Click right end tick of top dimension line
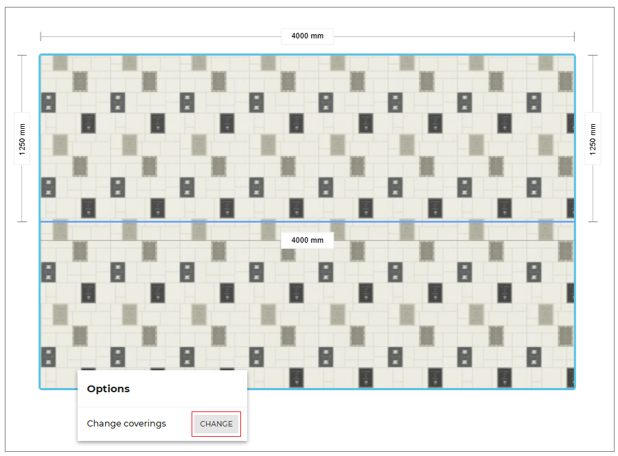Screen dimensions: 618x456 tap(574, 36)
